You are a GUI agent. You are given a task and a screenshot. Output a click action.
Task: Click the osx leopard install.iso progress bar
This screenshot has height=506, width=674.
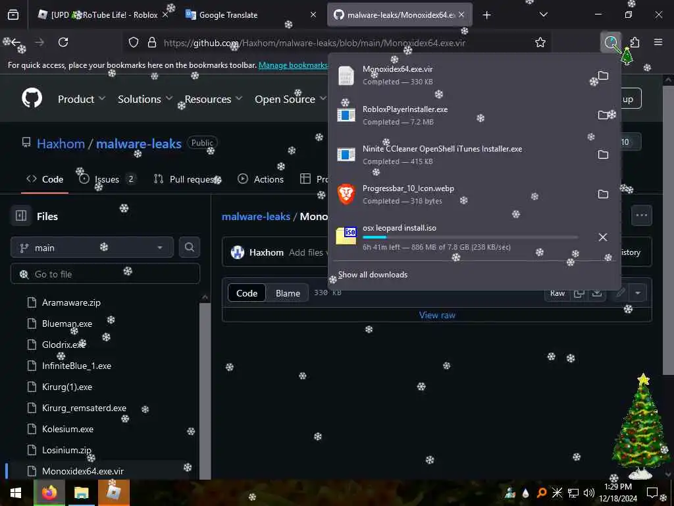[x=470, y=237]
